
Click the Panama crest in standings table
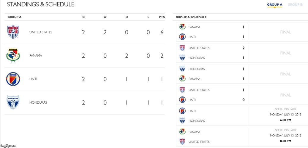[13, 55]
